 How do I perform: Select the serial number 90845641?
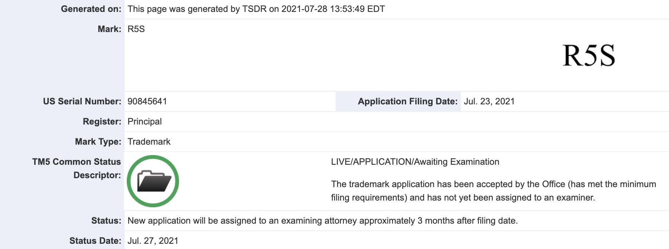[147, 101]
